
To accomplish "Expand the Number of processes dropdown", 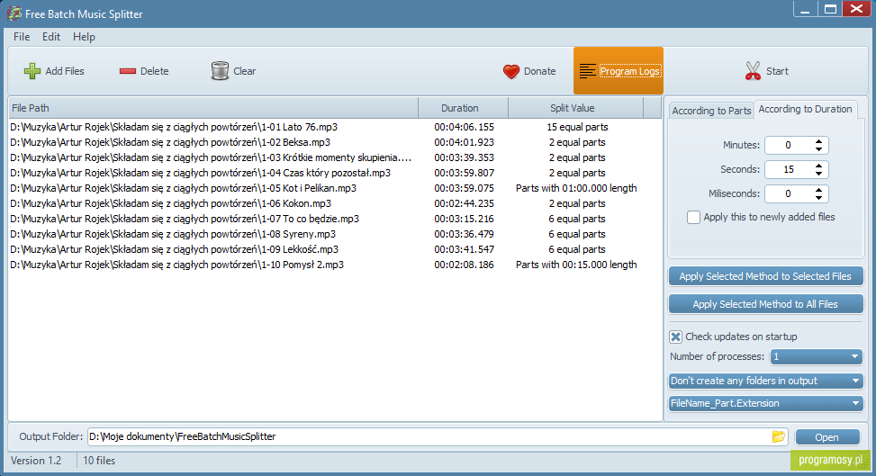I will coord(817,356).
